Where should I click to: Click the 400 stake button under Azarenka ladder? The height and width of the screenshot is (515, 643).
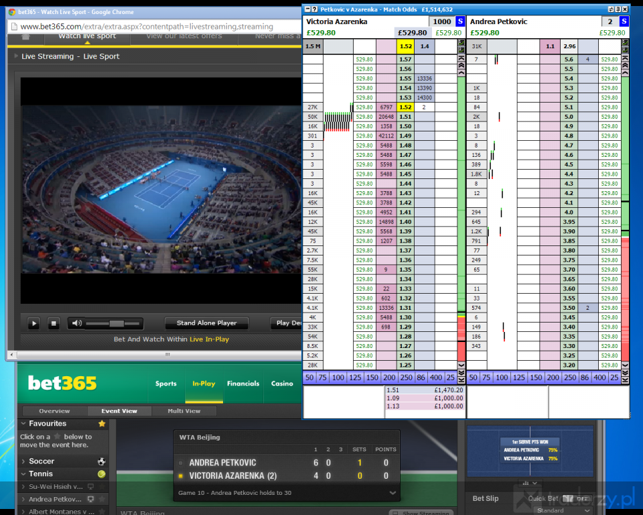pos(436,378)
